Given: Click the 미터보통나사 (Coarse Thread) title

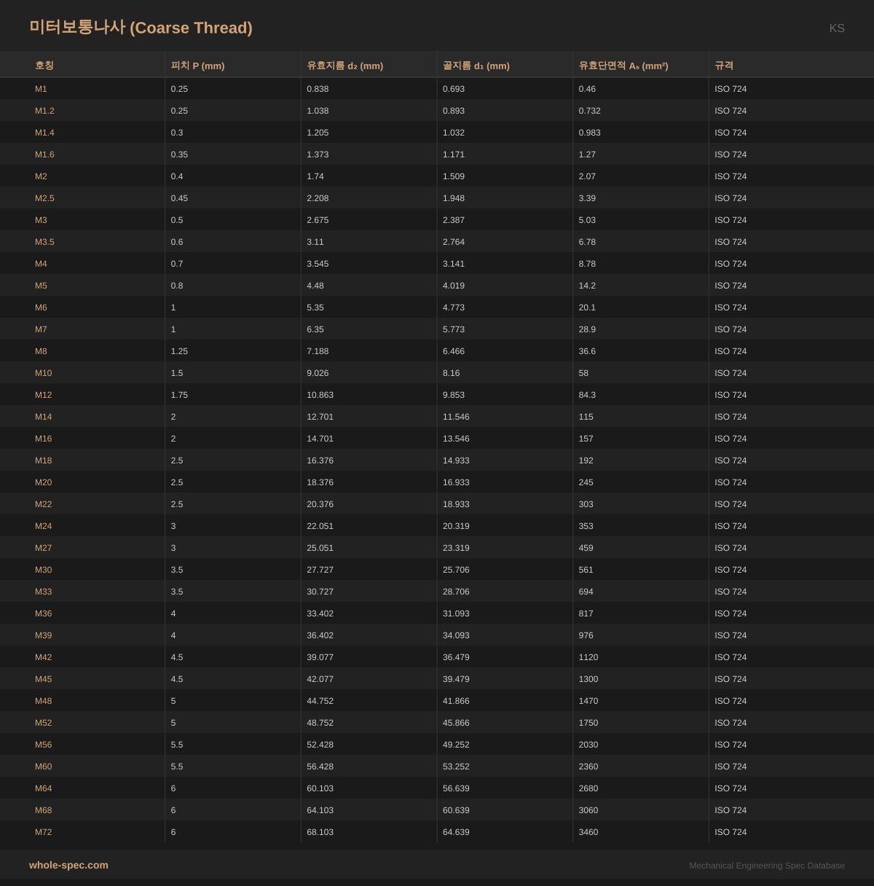Looking at the screenshot, I should [141, 28].
